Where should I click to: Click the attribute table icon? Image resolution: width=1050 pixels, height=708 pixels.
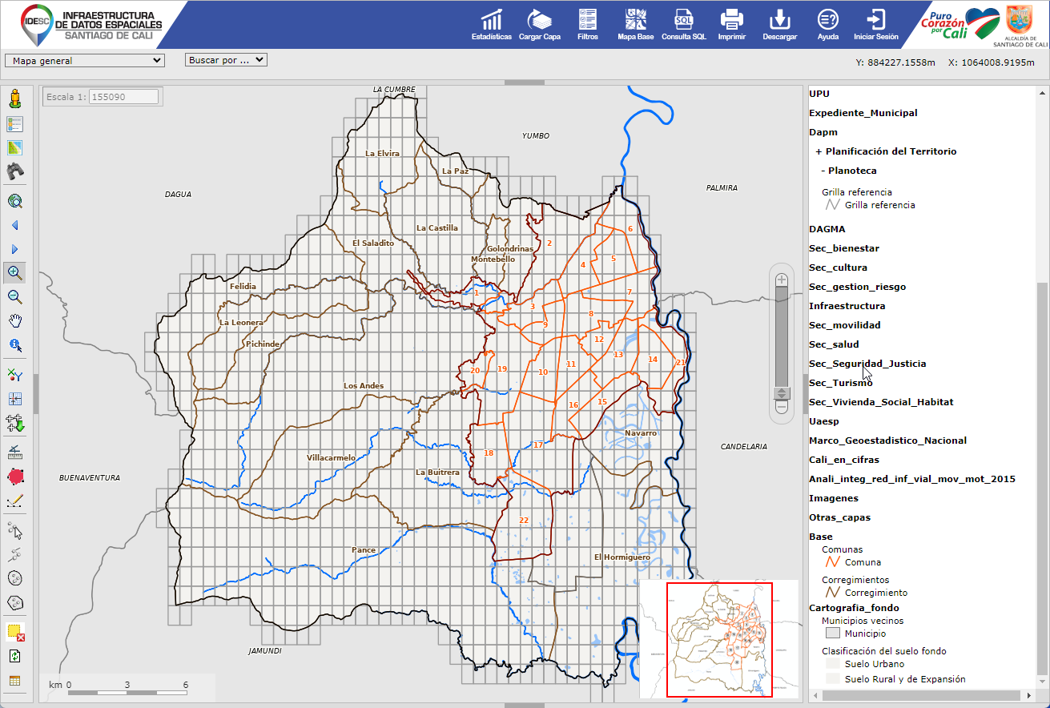point(14,681)
